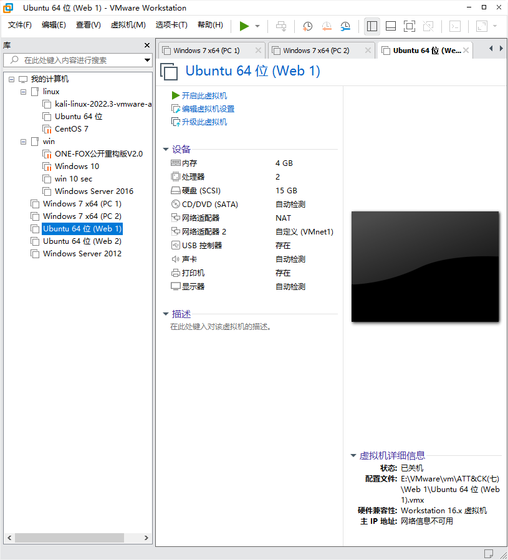
Task: Collapse the linux folder node
Action: pyautogui.click(x=23, y=92)
